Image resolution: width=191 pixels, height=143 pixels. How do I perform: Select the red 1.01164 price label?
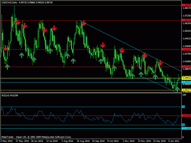pos(186,66)
